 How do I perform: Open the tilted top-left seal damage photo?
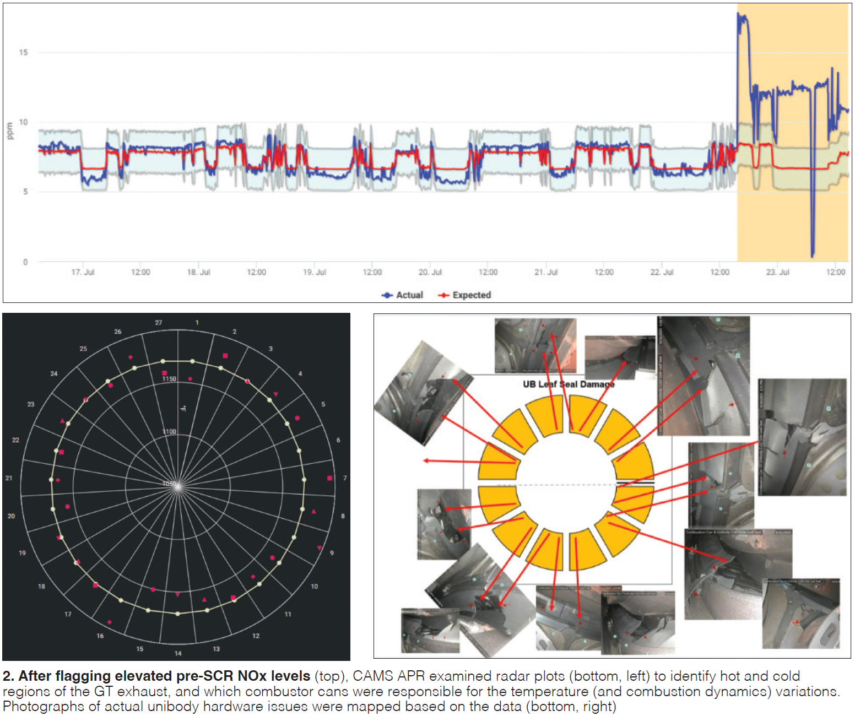(423, 392)
